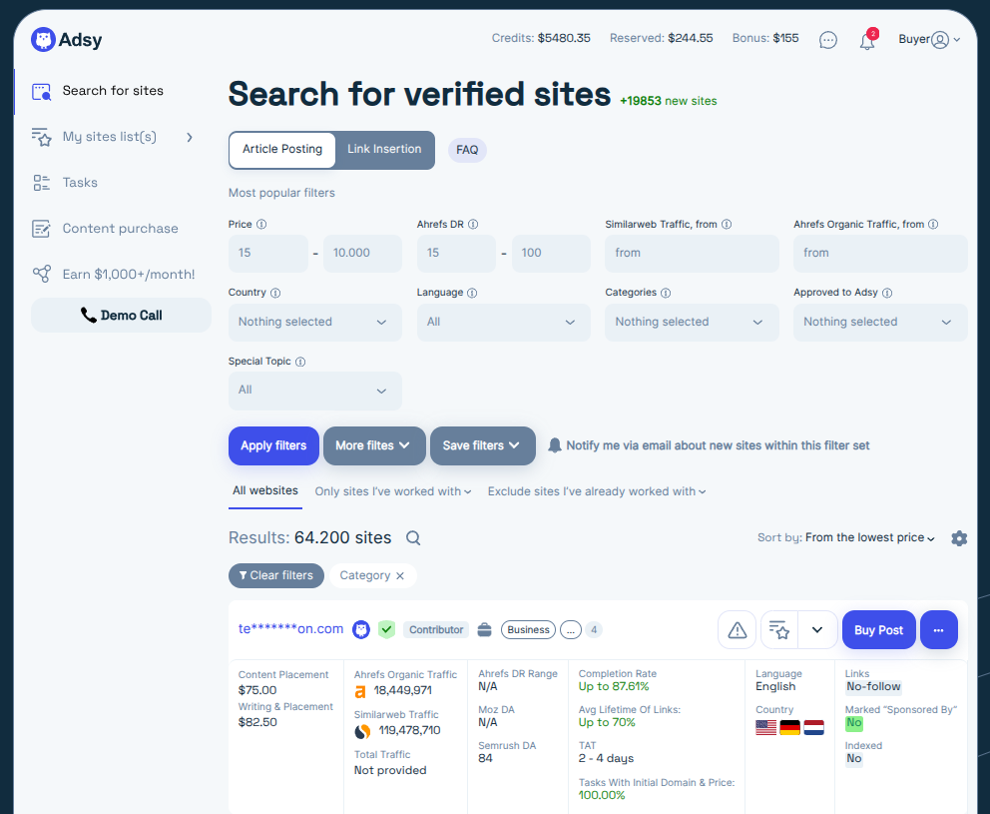The width and height of the screenshot is (990, 814).
Task: Open the notifications bell
Action: point(867,41)
